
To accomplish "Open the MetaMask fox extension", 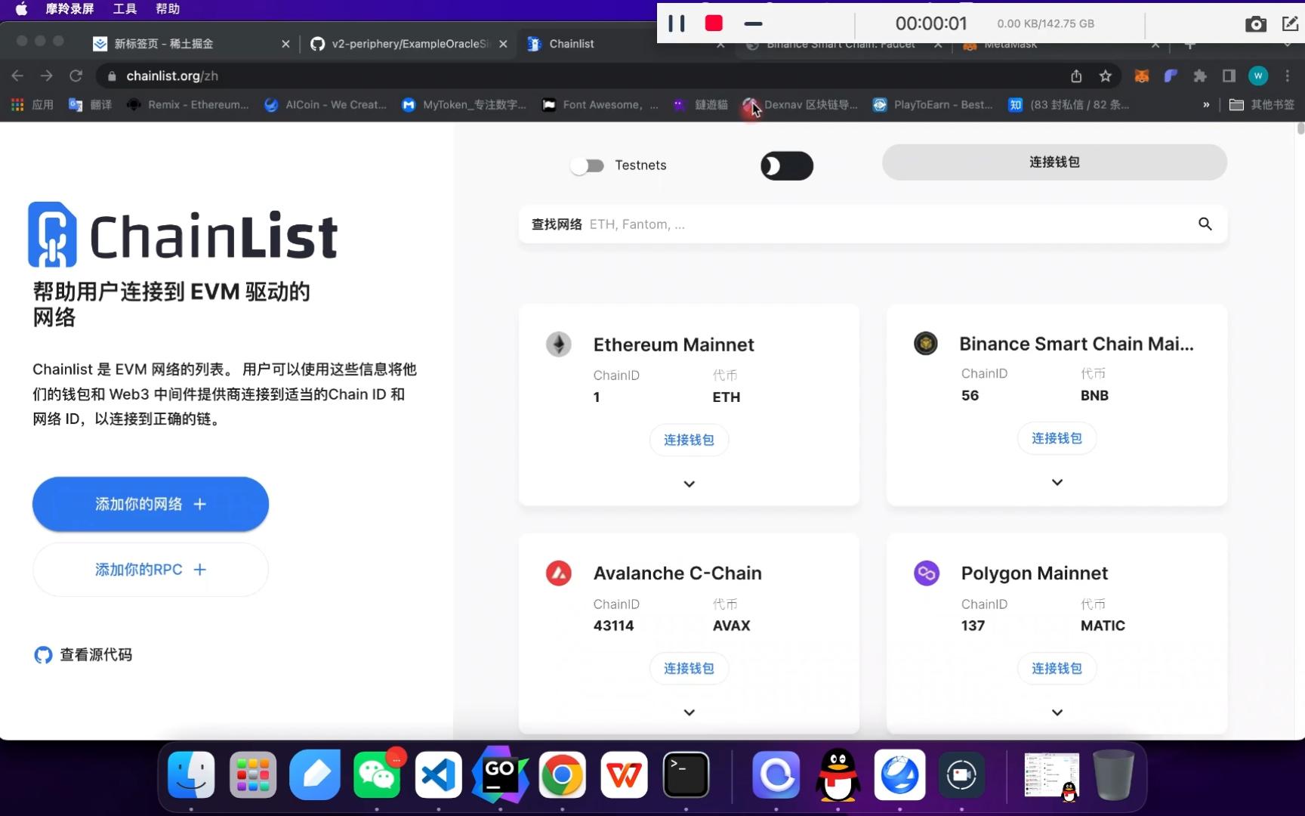I will click(1141, 76).
